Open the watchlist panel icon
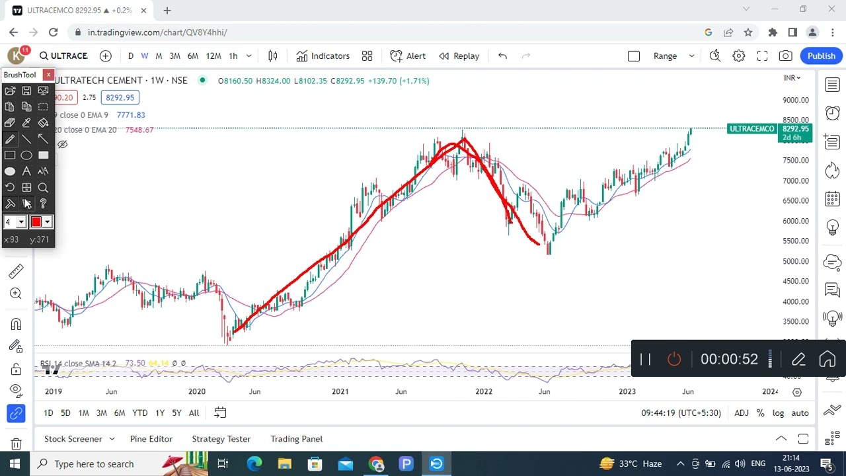Image resolution: width=846 pixels, height=476 pixels. coord(832,85)
